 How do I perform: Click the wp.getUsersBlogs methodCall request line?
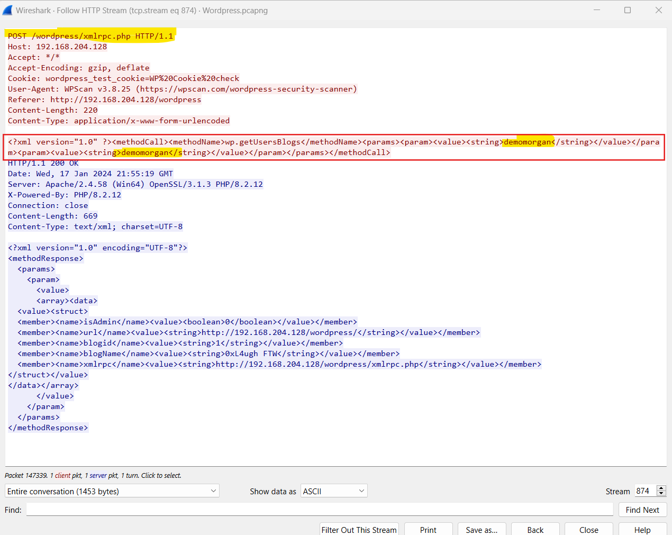[x=334, y=147]
